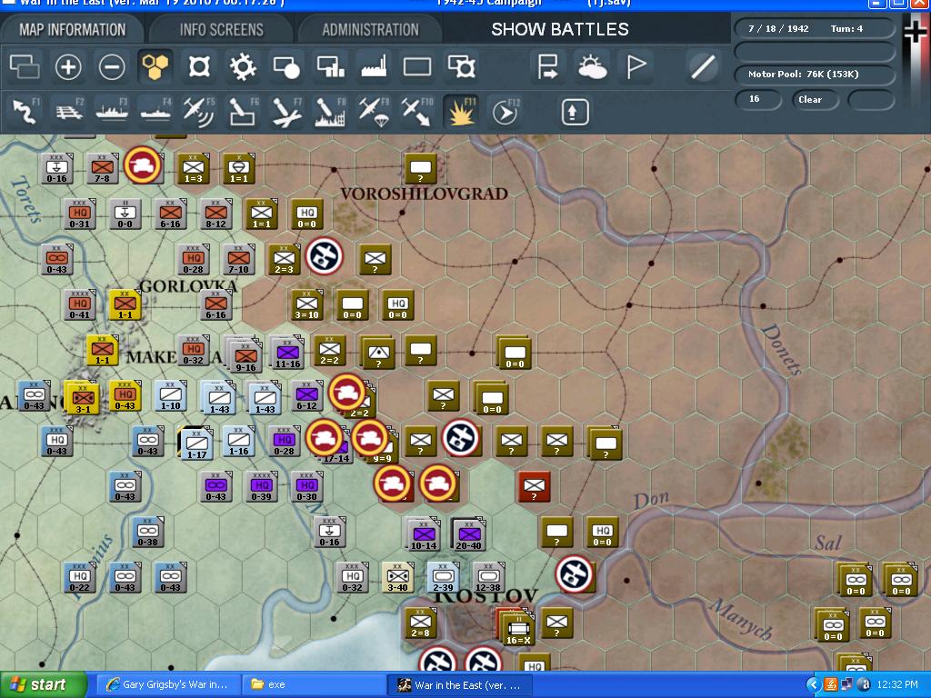Toggle the rectangle-with-bar-chart overlay icon
This screenshot has height=698, width=931.
point(331,66)
